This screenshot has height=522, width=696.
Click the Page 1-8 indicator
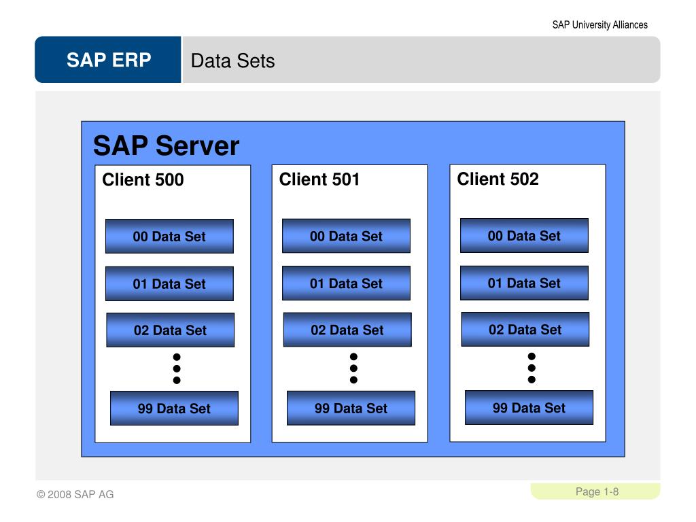[x=597, y=491]
